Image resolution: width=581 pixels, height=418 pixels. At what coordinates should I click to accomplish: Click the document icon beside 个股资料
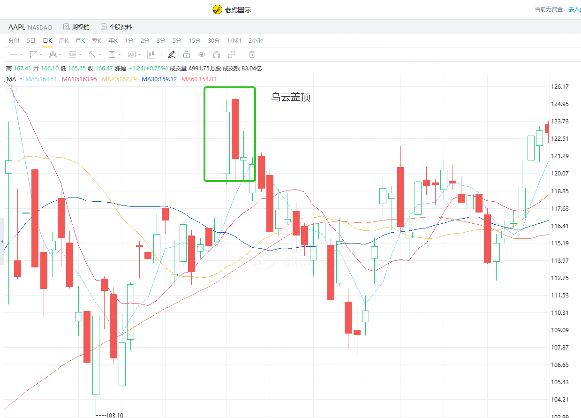pos(103,27)
